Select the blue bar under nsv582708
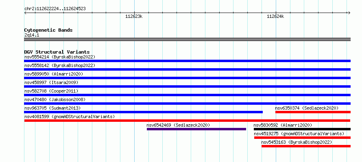 [187, 95]
